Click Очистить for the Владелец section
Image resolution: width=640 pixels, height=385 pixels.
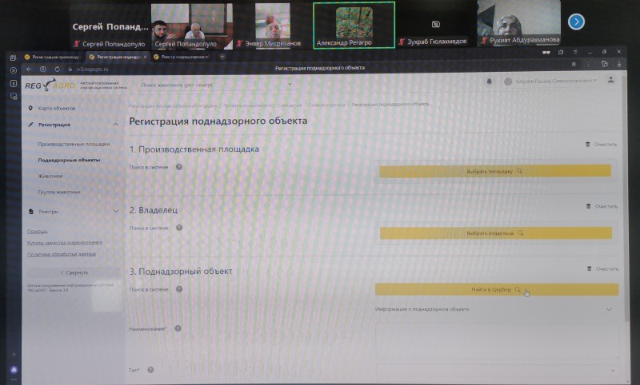point(602,206)
